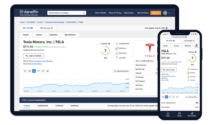The image size is (212, 125).
Task: Click Add to Portfolio on the tablet
Action: click(x=34, y=56)
